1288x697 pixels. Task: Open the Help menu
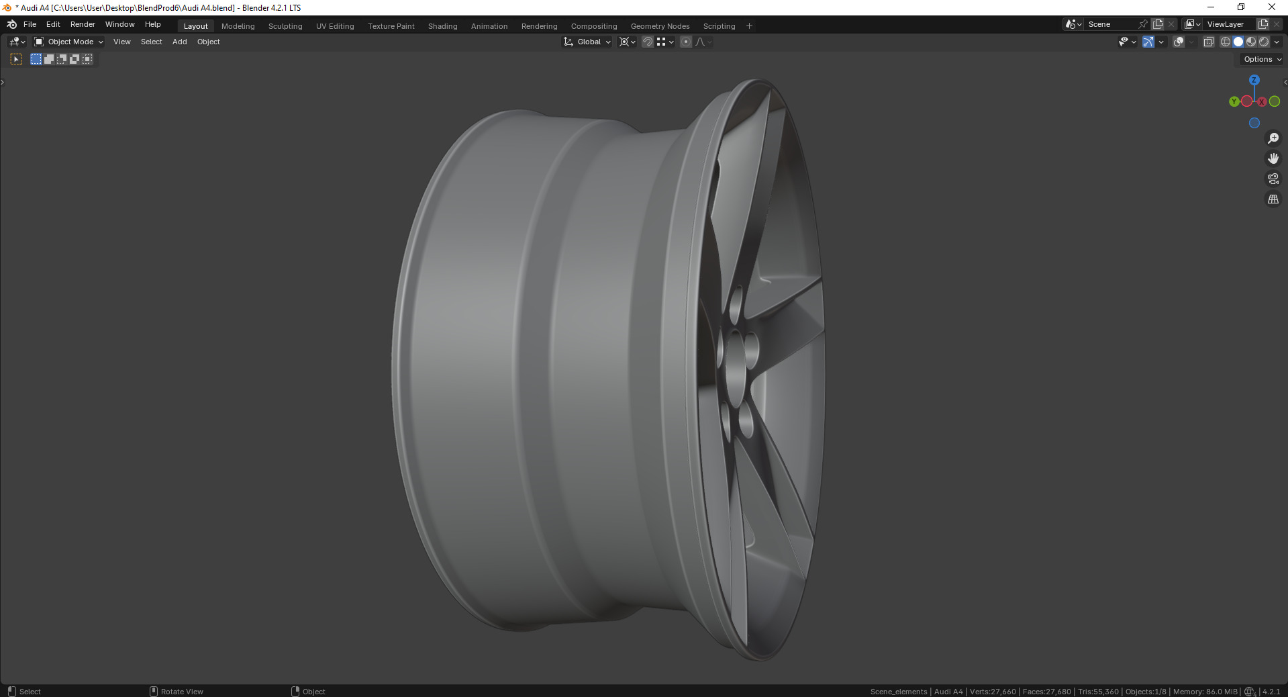(x=153, y=24)
